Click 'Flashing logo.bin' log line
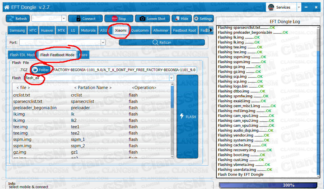This screenshot has height=189, width=324. pos(241,86)
